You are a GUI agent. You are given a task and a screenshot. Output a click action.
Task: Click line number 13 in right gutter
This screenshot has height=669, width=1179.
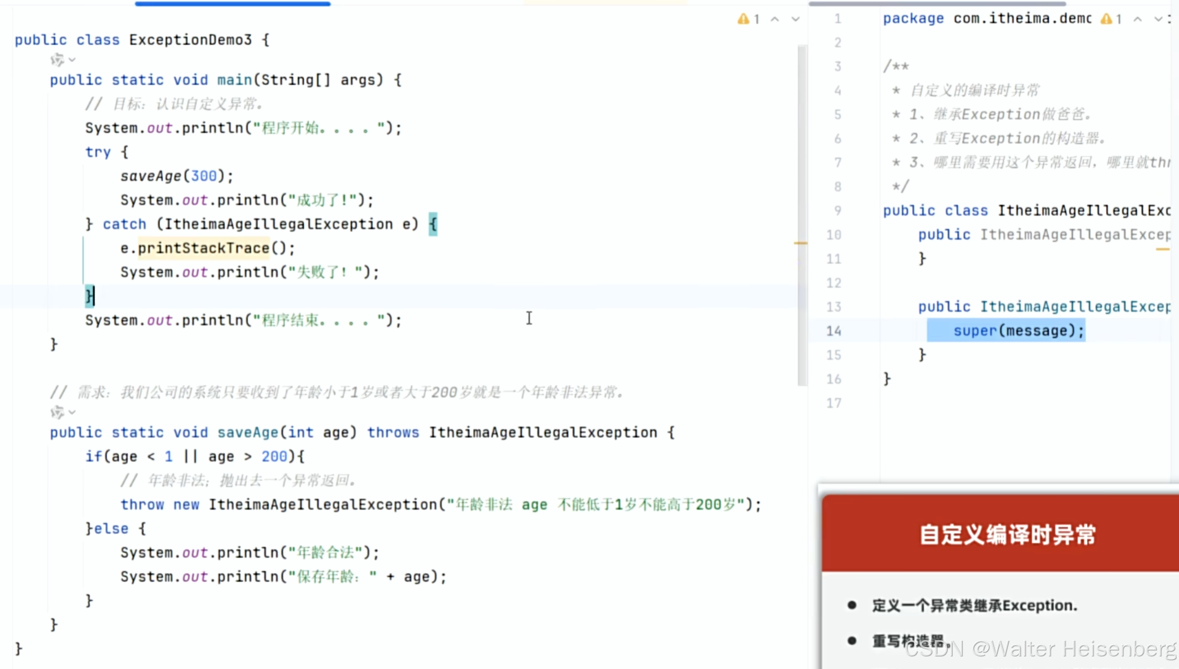point(834,307)
